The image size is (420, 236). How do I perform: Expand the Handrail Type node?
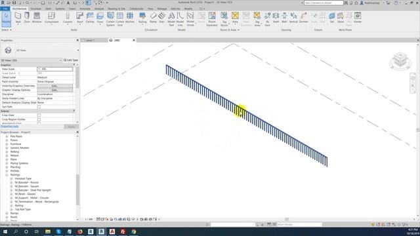click(x=11, y=178)
